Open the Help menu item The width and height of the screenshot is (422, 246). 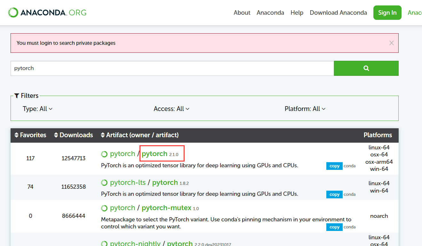pyautogui.click(x=297, y=12)
